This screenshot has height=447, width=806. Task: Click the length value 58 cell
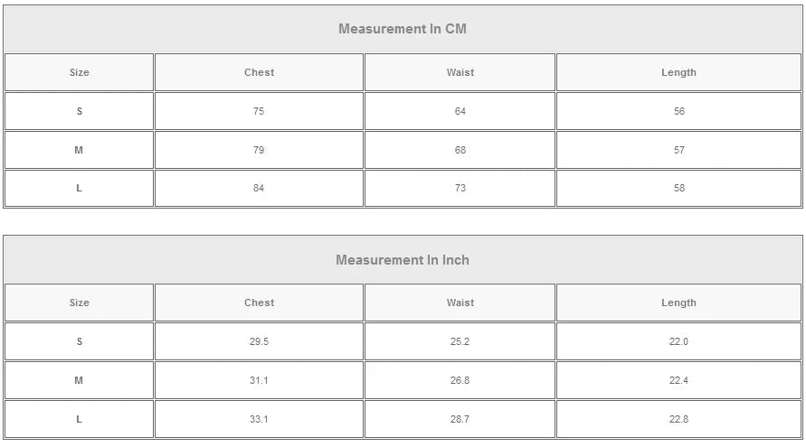(678, 189)
